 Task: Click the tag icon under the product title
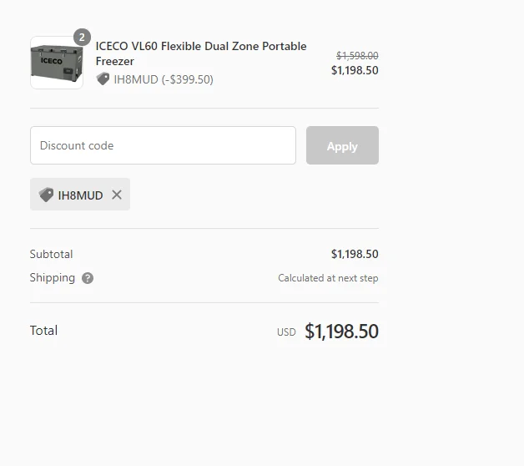(x=103, y=79)
